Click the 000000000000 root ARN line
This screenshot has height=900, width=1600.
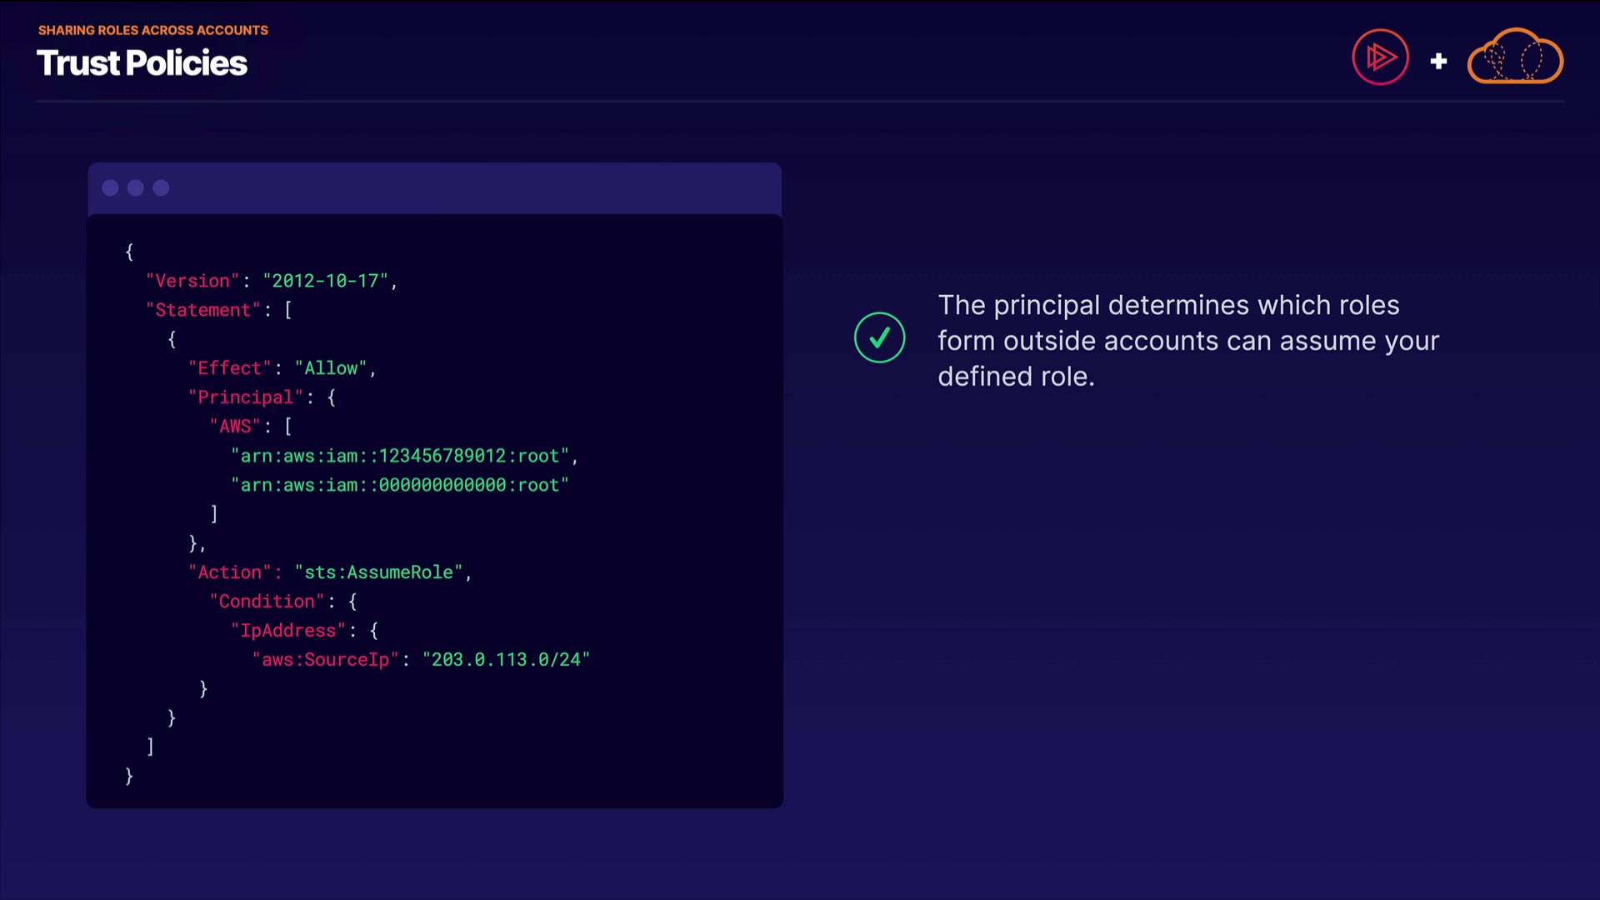coord(400,485)
